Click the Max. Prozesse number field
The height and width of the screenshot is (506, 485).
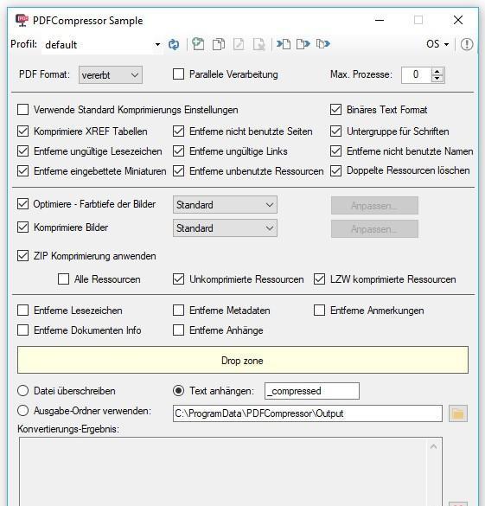pyautogui.click(x=416, y=75)
